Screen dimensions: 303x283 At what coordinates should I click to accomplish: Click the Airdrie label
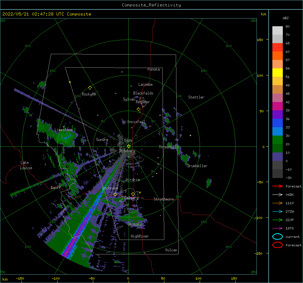tap(133, 180)
